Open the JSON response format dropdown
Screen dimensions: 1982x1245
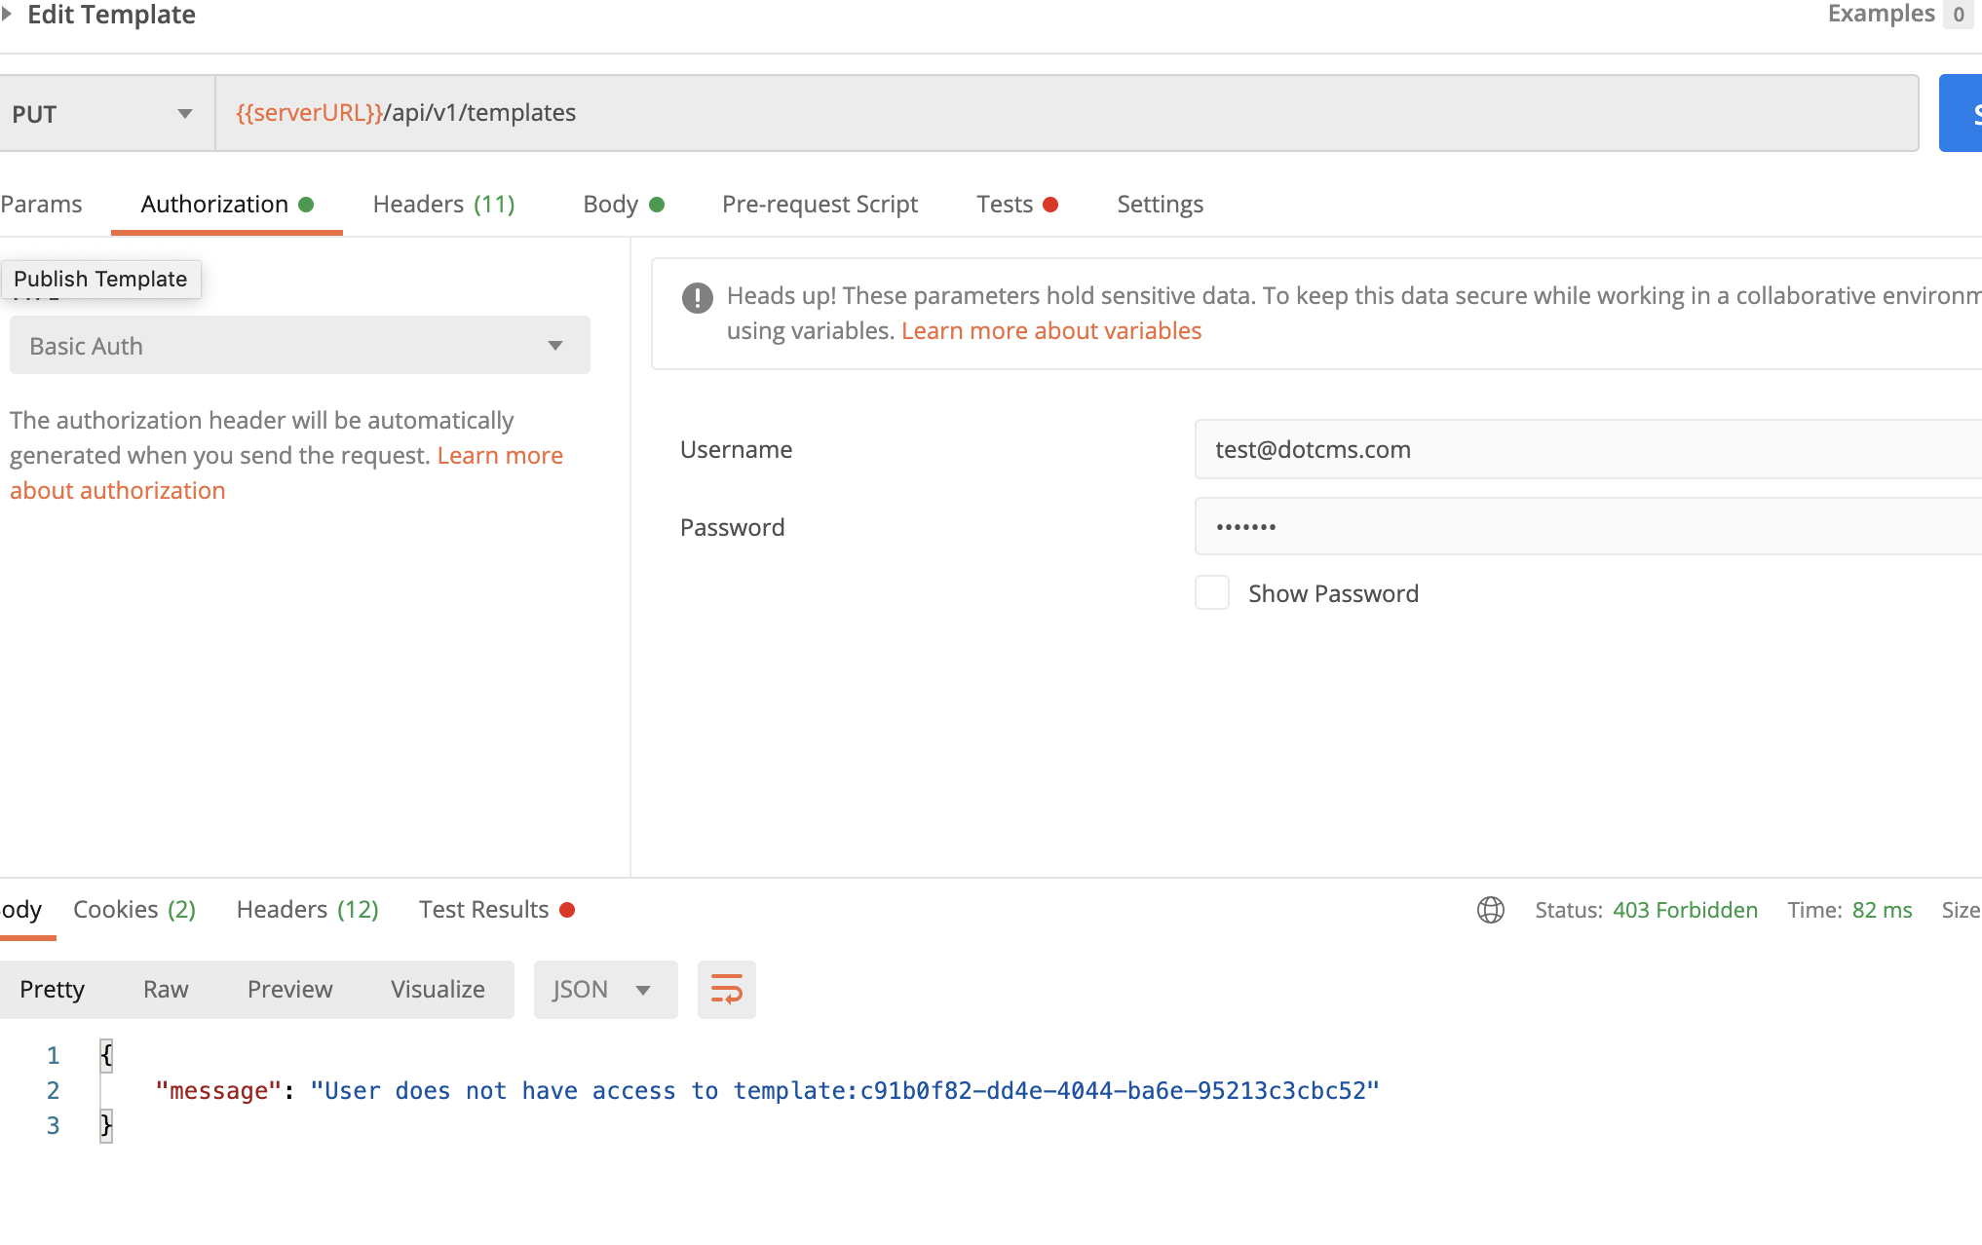[x=604, y=989]
